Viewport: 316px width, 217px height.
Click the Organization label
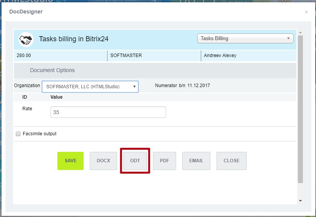[27, 86]
